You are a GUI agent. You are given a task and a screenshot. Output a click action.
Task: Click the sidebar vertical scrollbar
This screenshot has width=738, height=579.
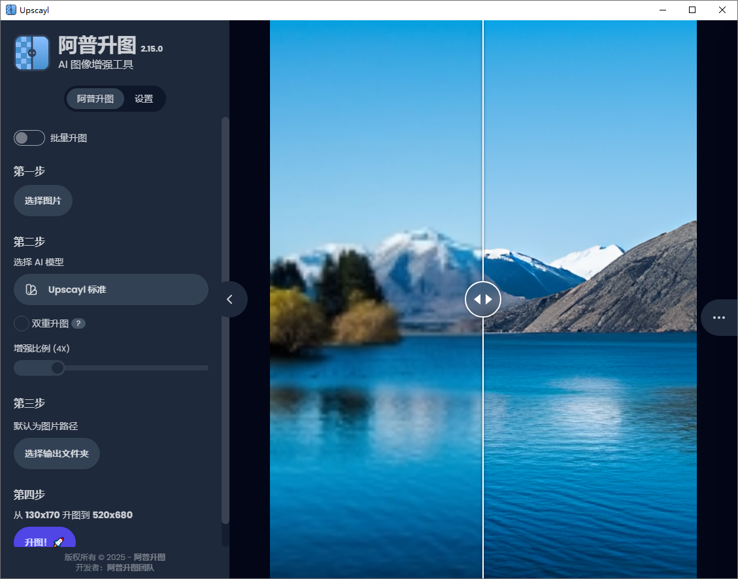tap(226, 321)
